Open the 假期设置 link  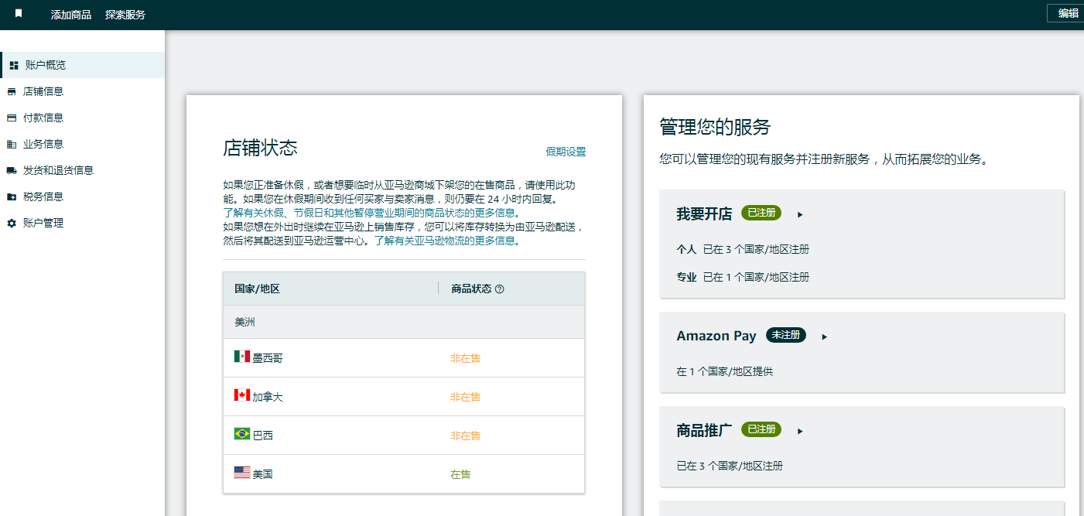(x=566, y=152)
